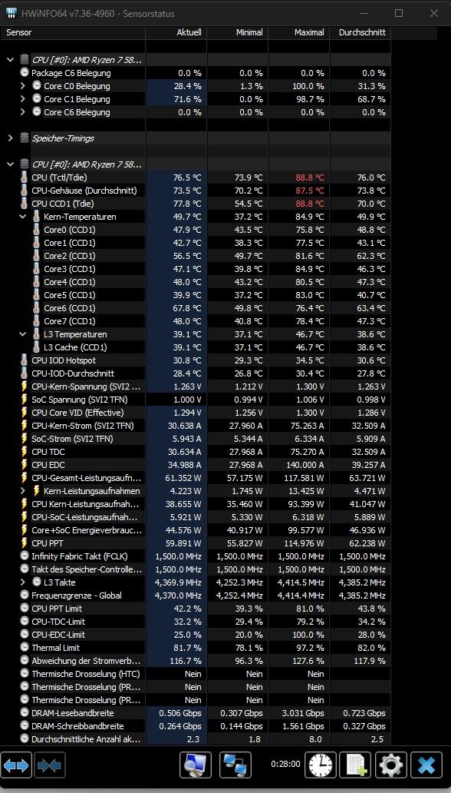Click the Aktuell column header
Viewport: 451px width, 793px height.
pos(176,32)
